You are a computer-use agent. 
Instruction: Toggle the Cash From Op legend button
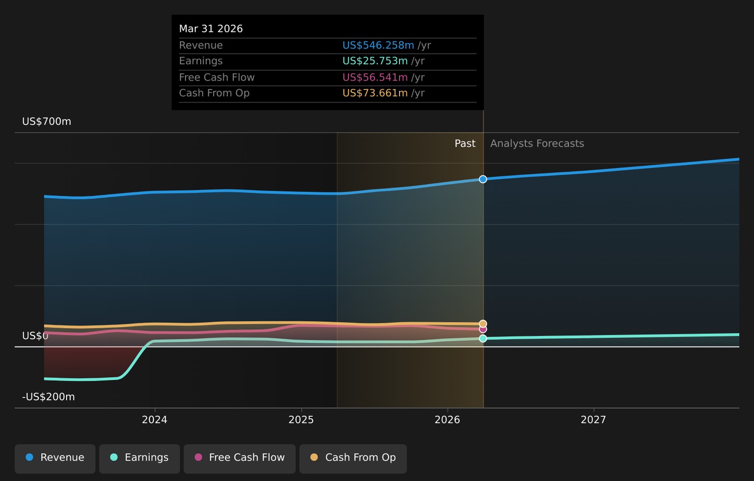[353, 458]
